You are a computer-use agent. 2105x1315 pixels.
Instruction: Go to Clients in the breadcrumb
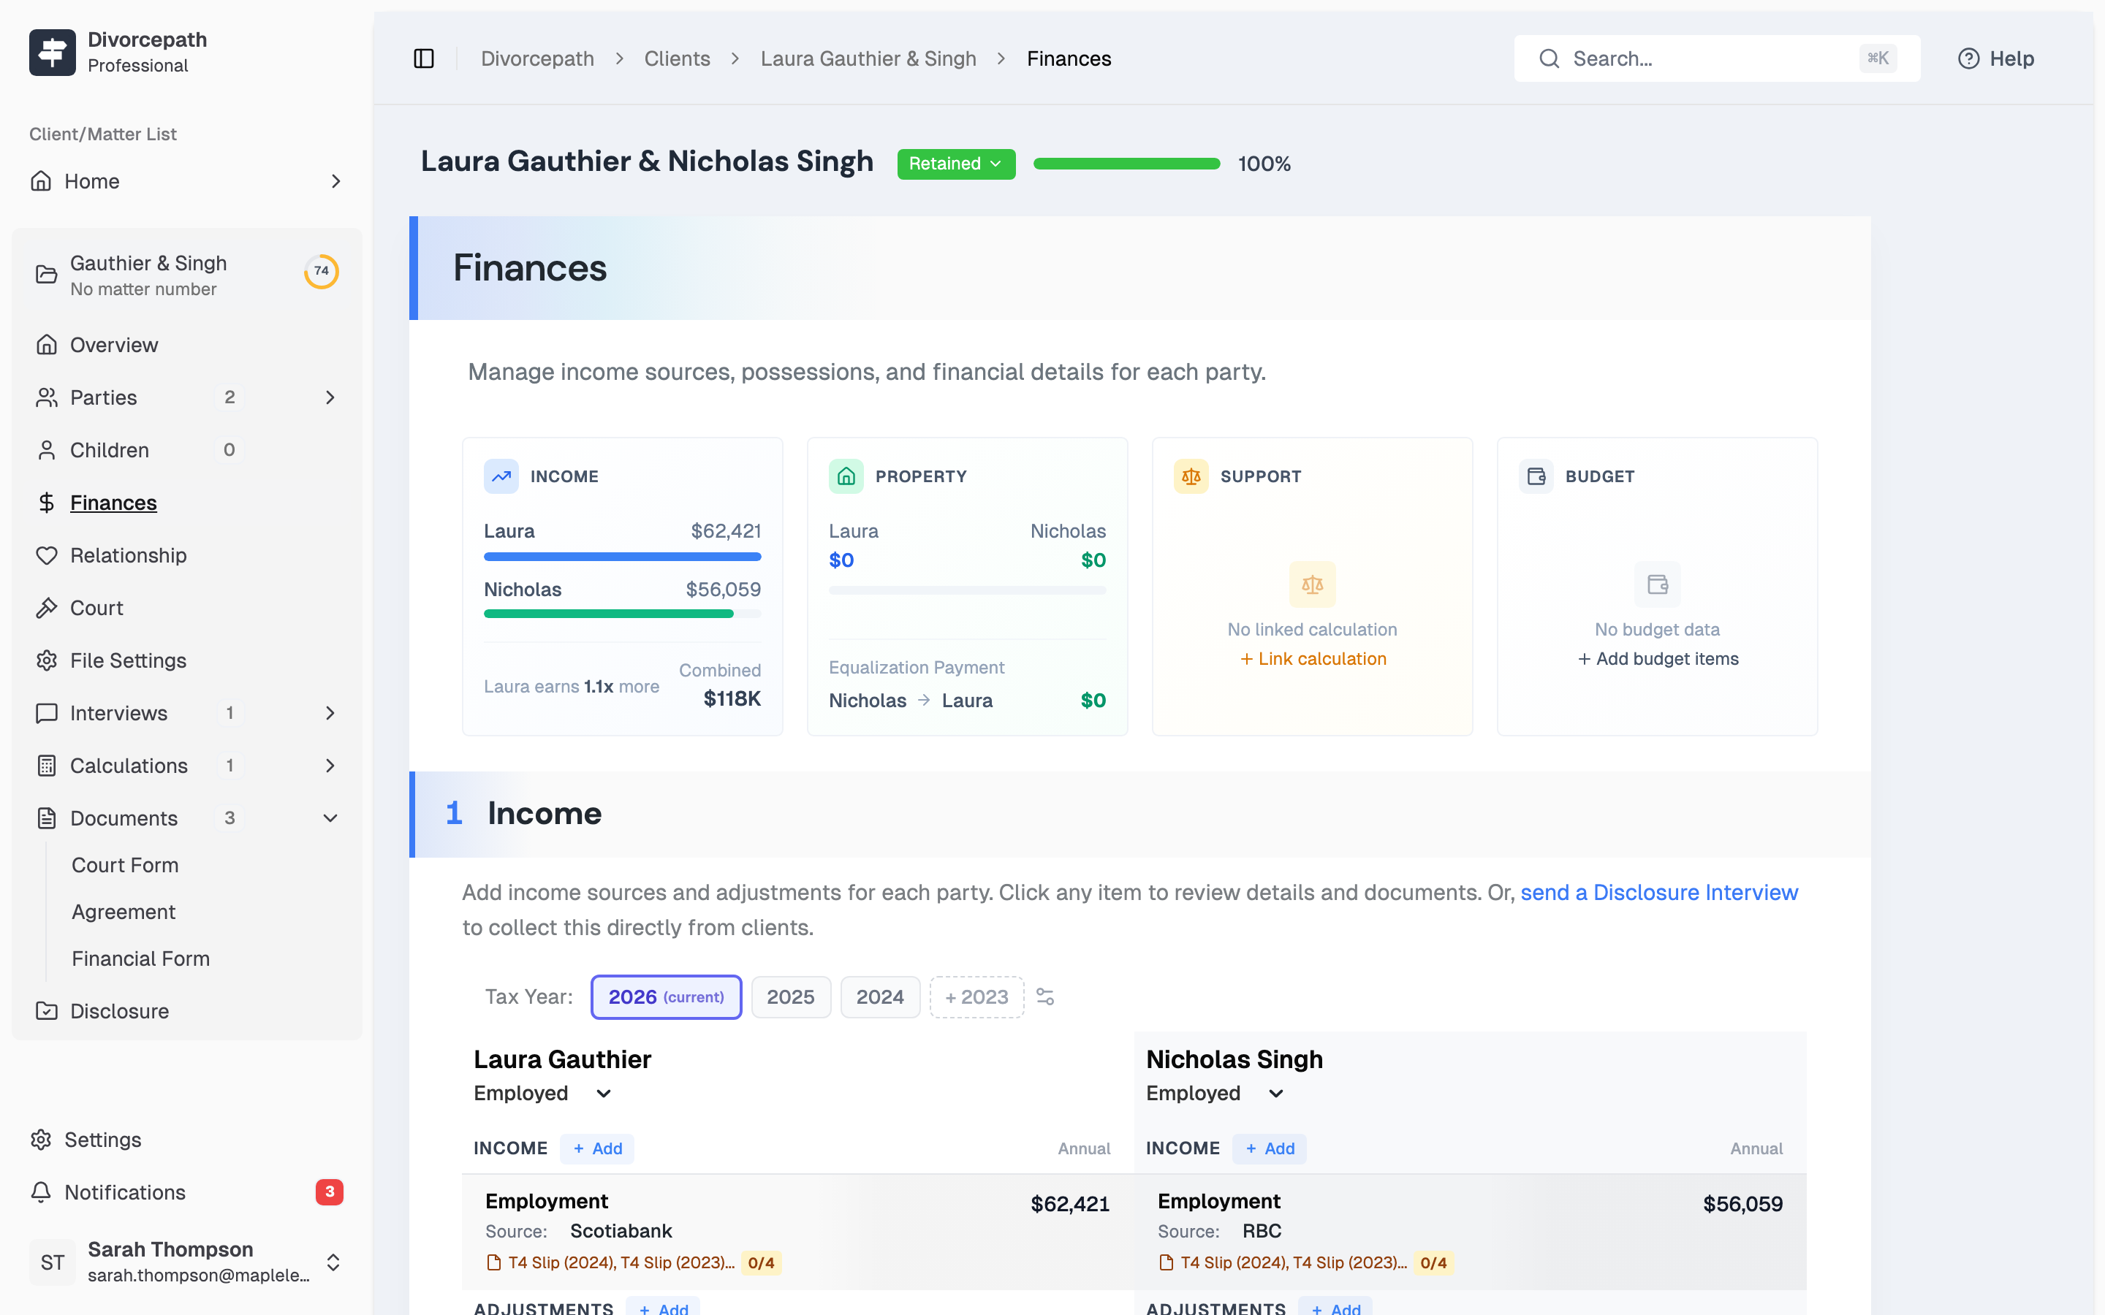point(677,58)
